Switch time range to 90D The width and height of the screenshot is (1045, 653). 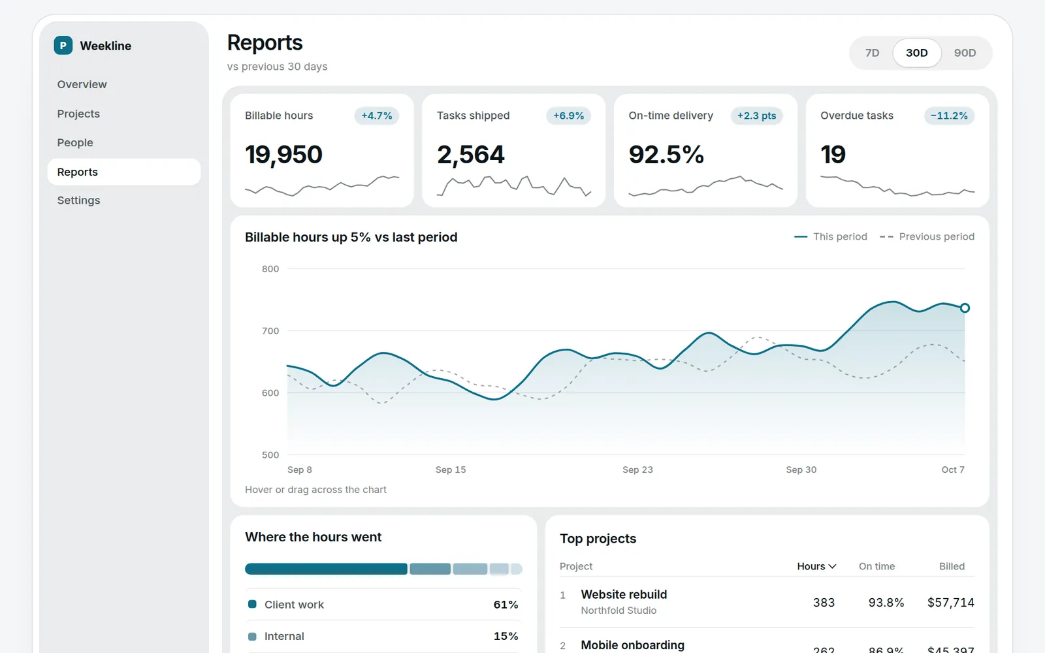coord(965,53)
